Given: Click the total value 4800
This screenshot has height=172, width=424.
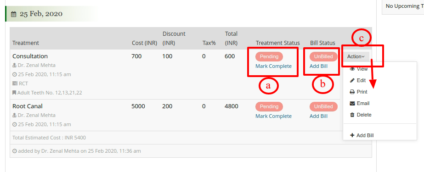Looking at the screenshot, I should [x=232, y=106].
